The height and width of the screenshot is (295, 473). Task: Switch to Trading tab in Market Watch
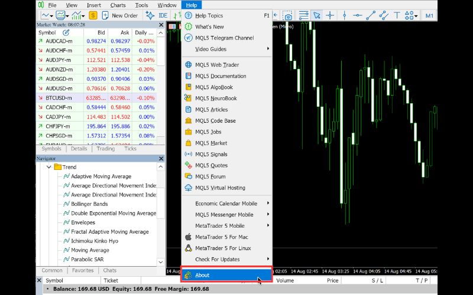[x=106, y=149]
